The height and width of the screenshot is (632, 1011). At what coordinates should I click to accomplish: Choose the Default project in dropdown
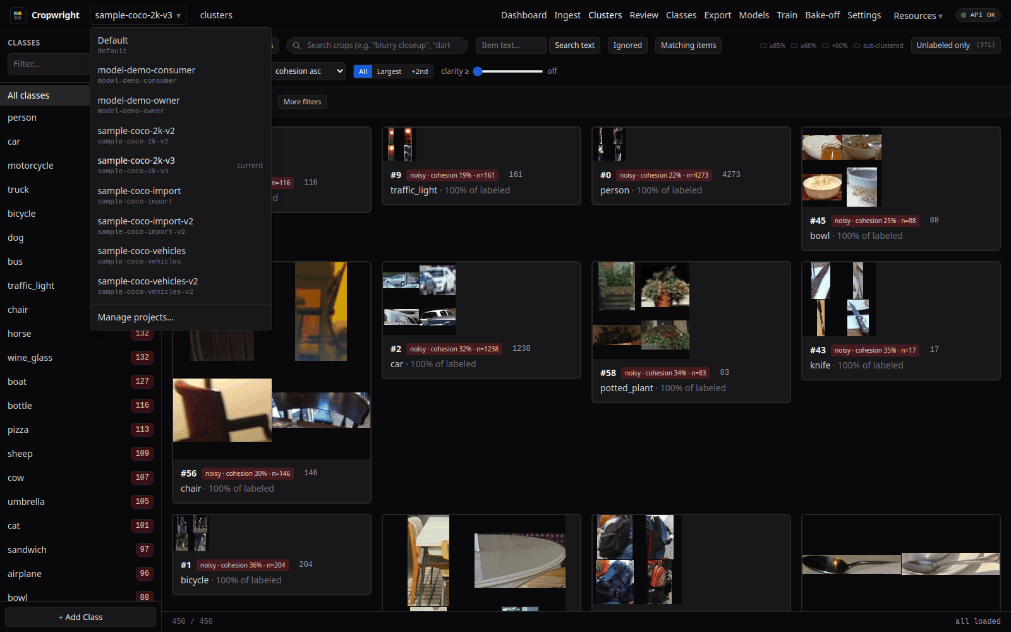(181, 44)
